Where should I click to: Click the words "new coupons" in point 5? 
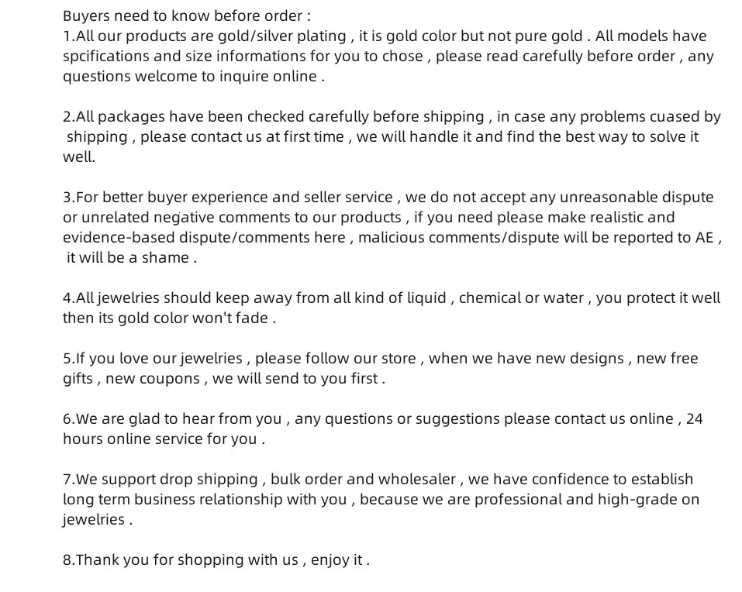pyautogui.click(x=153, y=379)
